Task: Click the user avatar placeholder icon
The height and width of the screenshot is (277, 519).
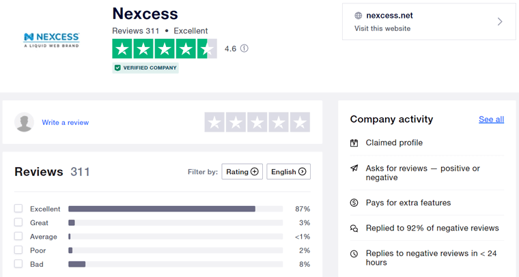Action: (x=25, y=123)
